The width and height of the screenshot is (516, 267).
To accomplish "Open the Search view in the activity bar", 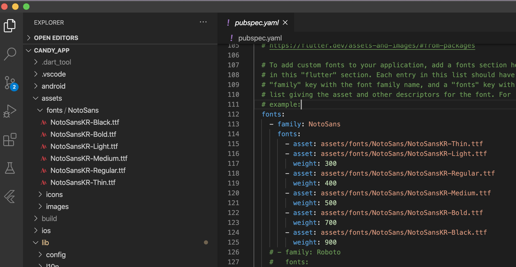I will (10, 54).
